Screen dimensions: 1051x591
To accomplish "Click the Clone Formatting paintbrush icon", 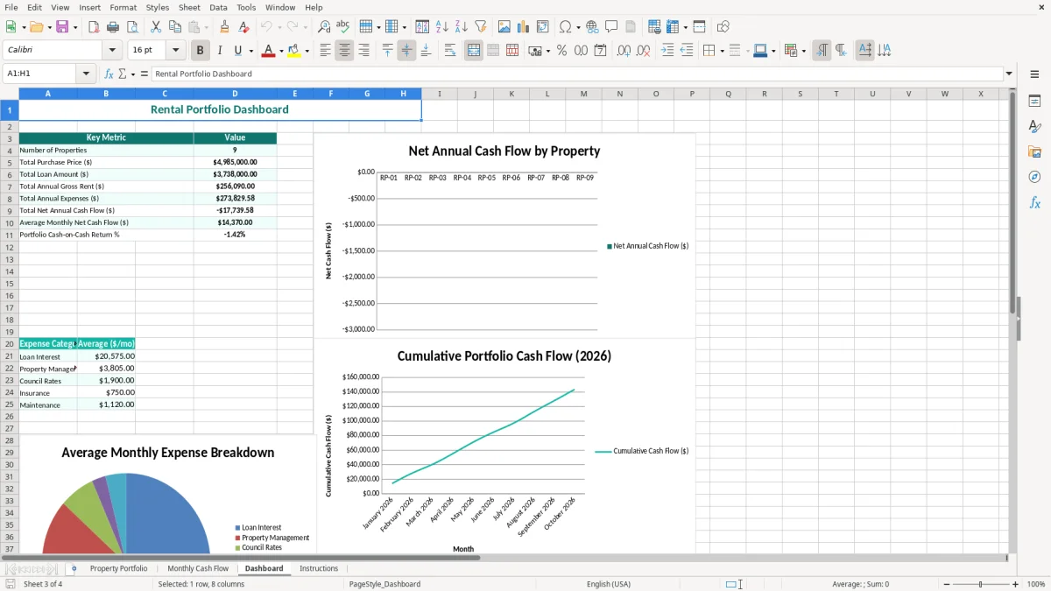I will coord(224,27).
